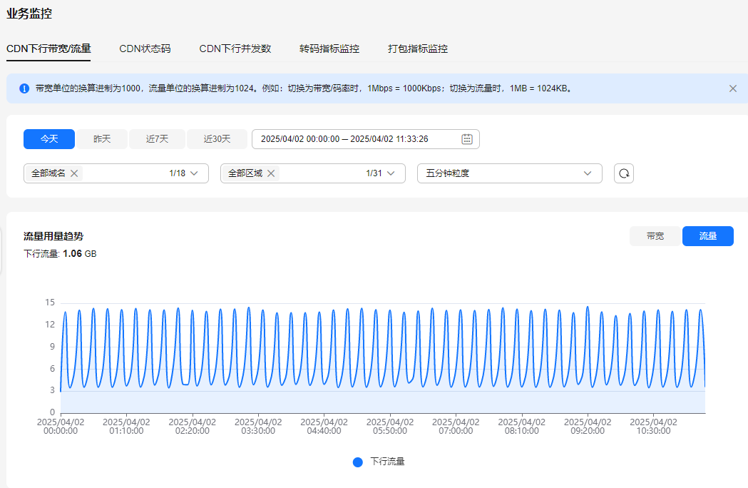Click the 02:20:00 x-axis label

pos(193,427)
